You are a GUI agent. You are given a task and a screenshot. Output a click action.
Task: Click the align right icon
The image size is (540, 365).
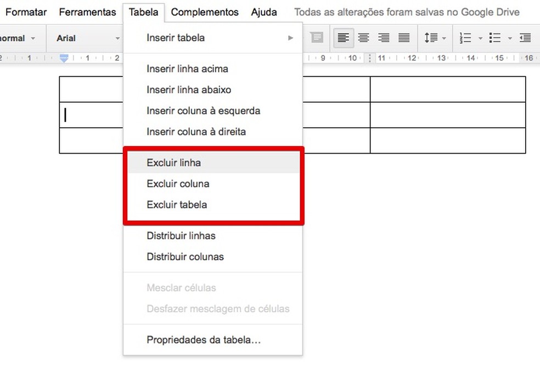pyautogui.click(x=384, y=38)
